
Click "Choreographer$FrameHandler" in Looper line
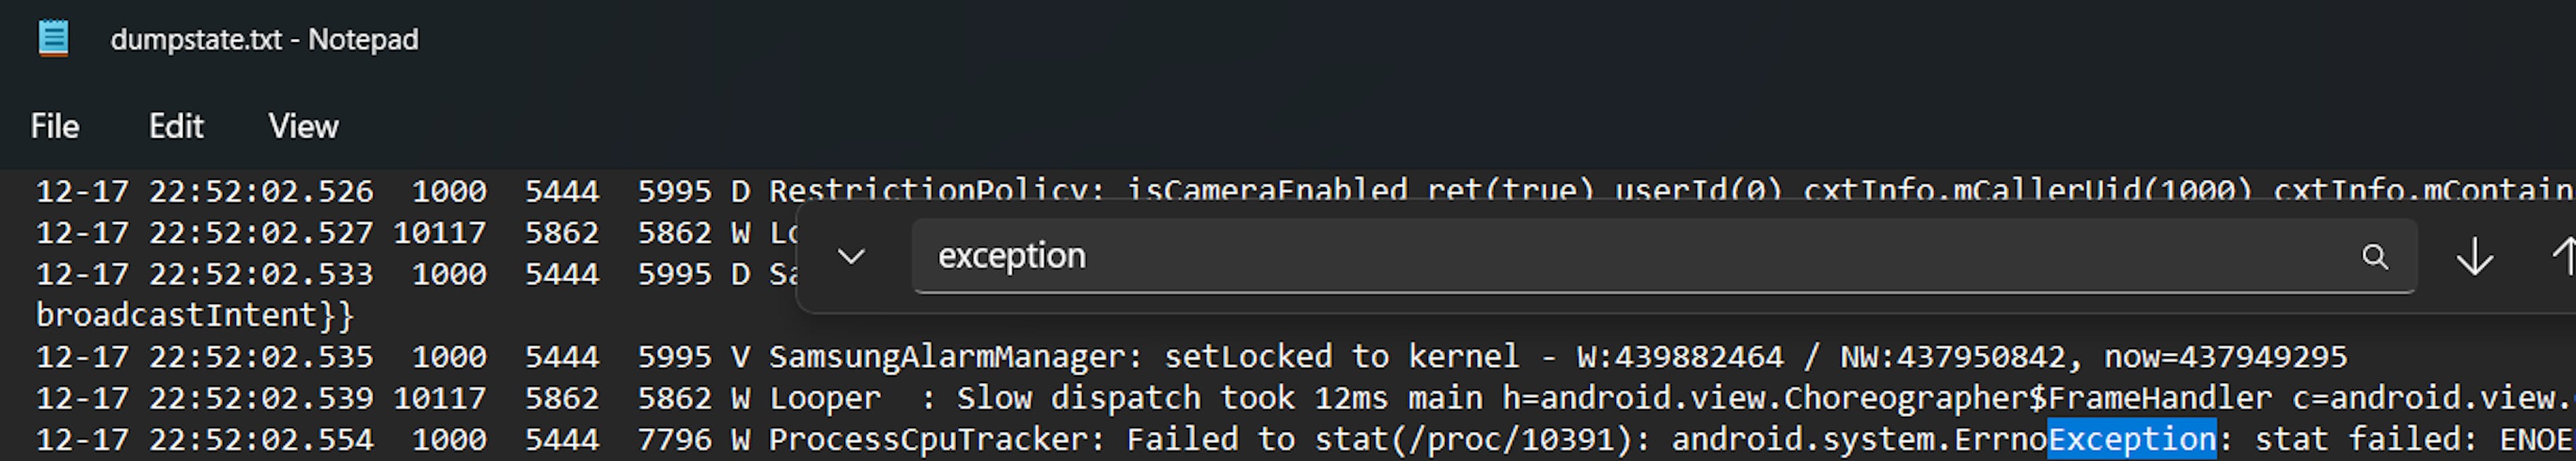point(2028,398)
